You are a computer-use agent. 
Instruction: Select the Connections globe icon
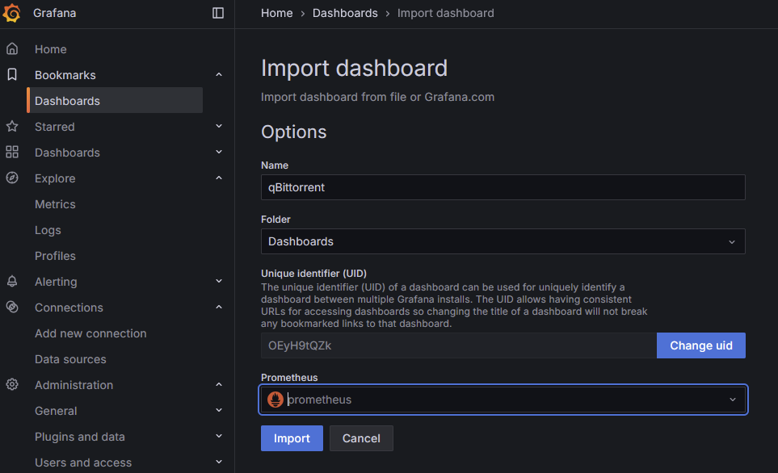click(11, 308)
